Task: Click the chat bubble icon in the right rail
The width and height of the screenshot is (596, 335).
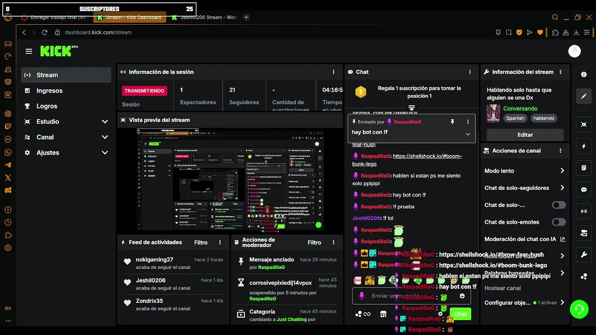Action: pyautogui.click(x=584, y=190)
